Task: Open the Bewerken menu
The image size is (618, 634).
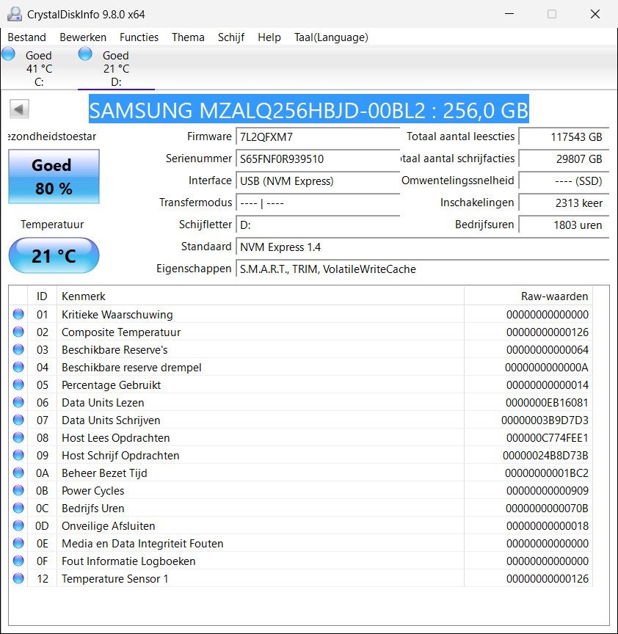Action: pos(83,37)
